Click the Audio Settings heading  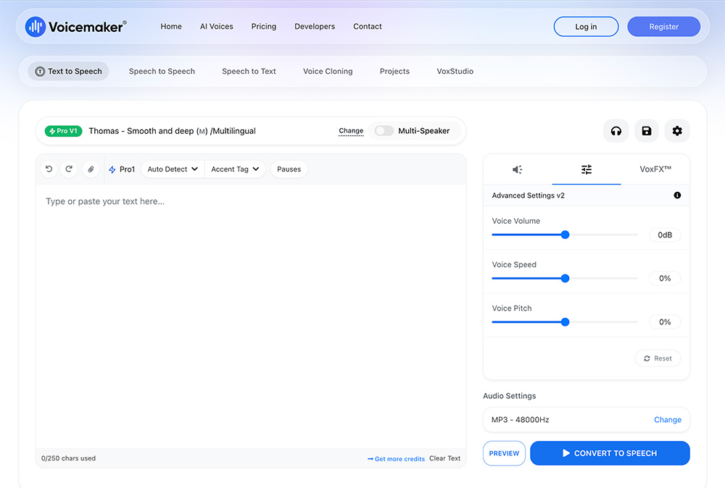click(x=510, y=396)
